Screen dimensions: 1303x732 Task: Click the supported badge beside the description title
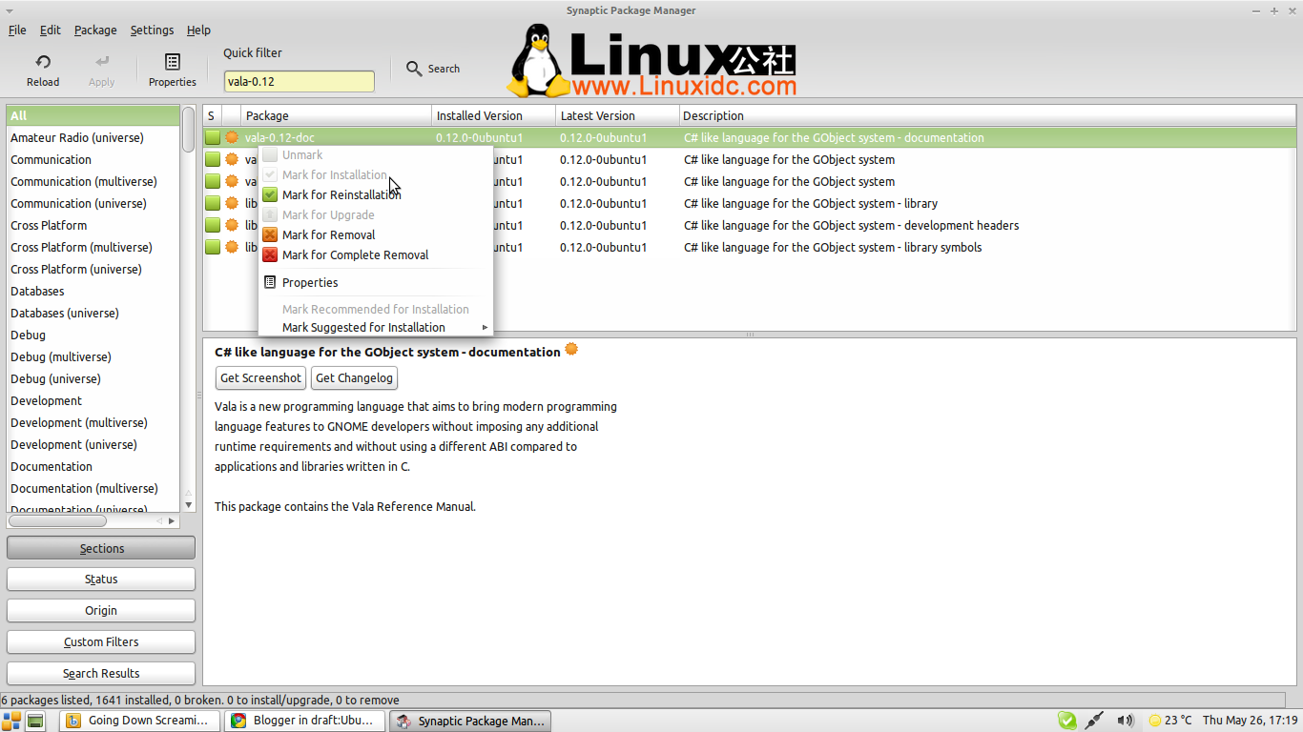pyautogui.click(x=570, y=350)
